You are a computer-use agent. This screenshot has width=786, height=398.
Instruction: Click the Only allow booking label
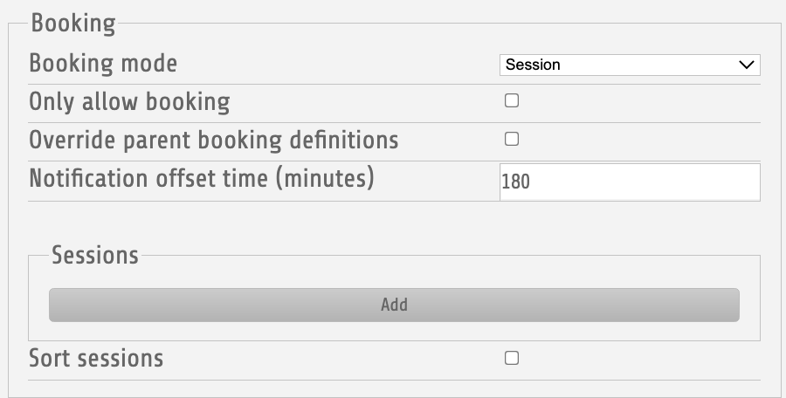tap(129, 102)
